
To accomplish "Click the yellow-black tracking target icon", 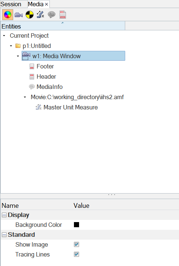I will (x=30, y=15).
